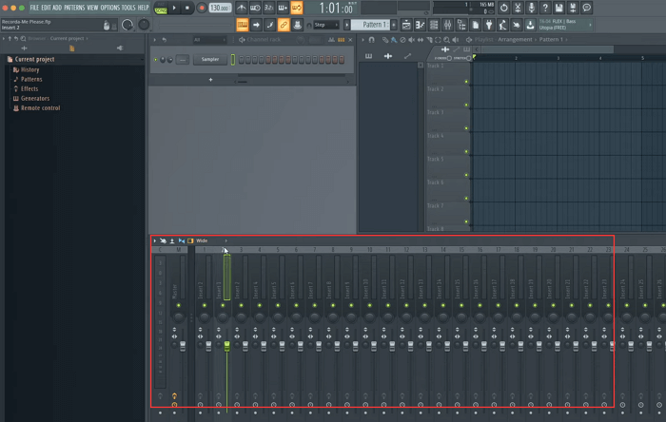Screen dimensions: 666x422
Task: Adjust the master volume knob
Action: pyautogui.click(x=127, y=25)
